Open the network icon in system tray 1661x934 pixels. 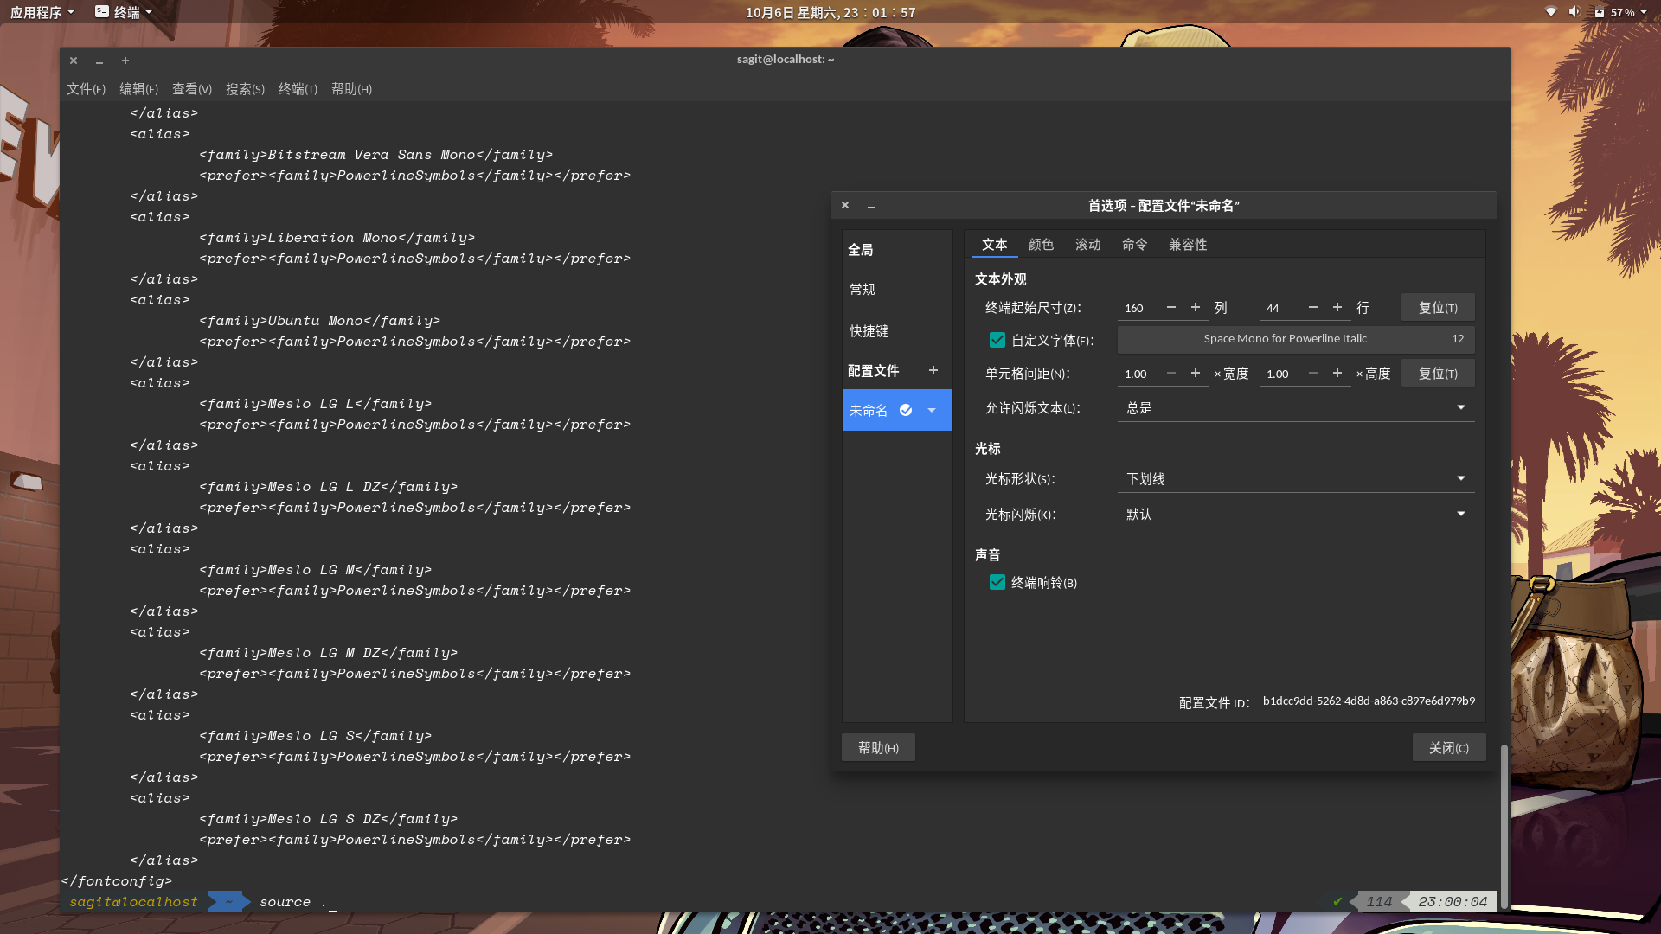pyautogui.click(x=1550, y=12)
